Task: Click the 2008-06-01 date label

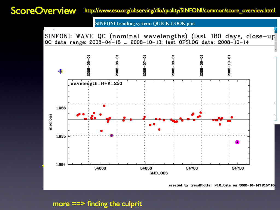Action: 117,65
